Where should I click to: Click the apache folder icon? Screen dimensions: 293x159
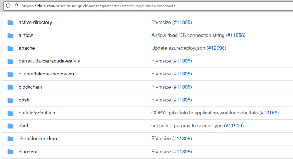(x=11, y=48)
